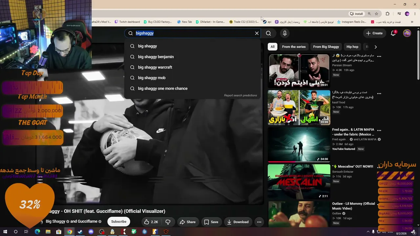The image size is (420, 236).
Task: Click Report search predictions link
Action: tap(241, 95)
